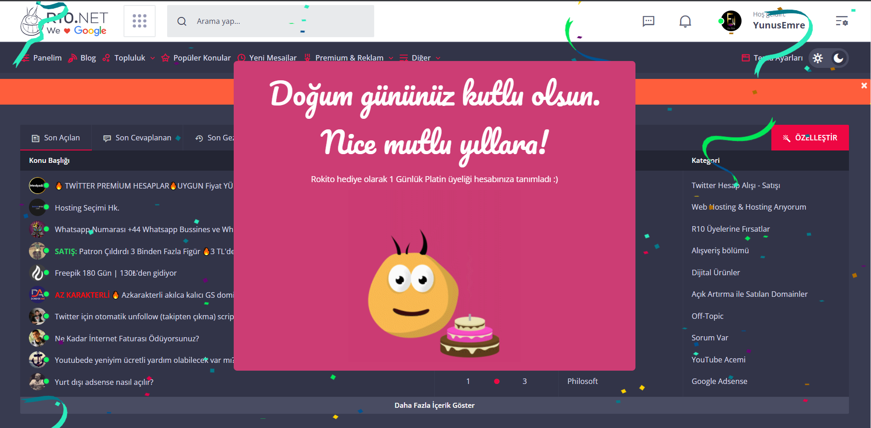Switch to dark theme moon icon
This screenshot has width=871, height=428.
click(x=838, y=58)
